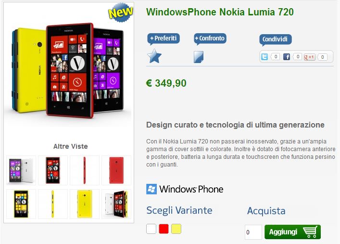Click the blue star favorites icon

pyautogui.click(x=154, y=56)
